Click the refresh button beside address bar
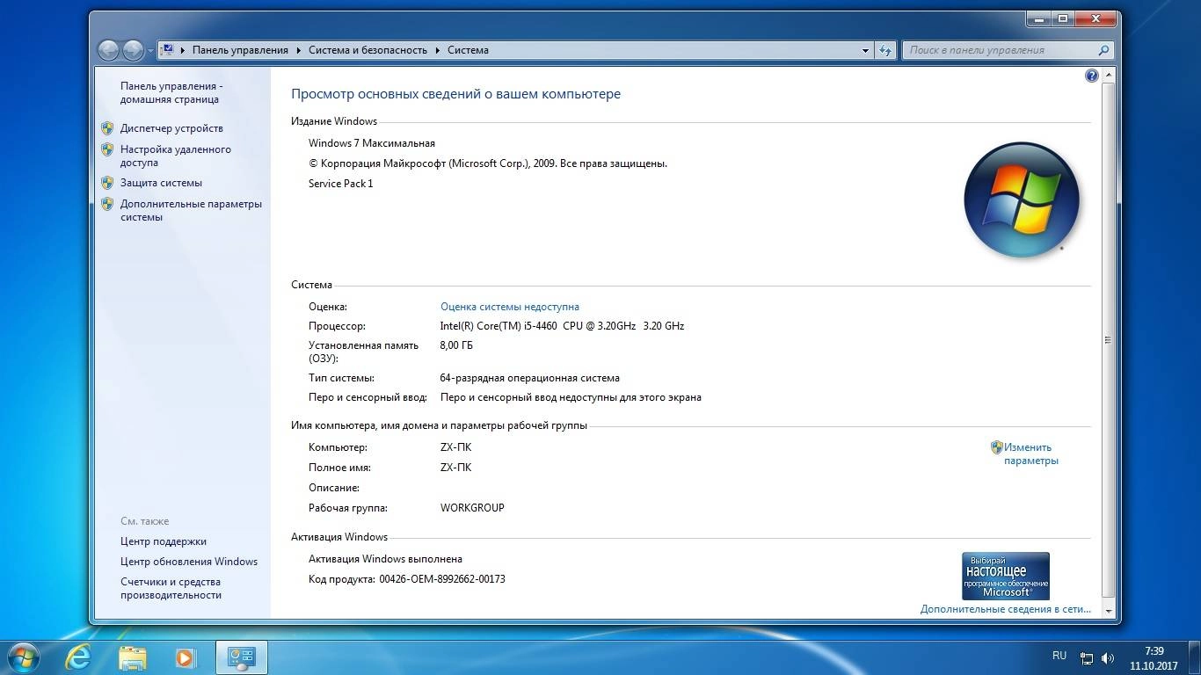The height and width of the screenshot is (675, 1201). pos(885,50)
